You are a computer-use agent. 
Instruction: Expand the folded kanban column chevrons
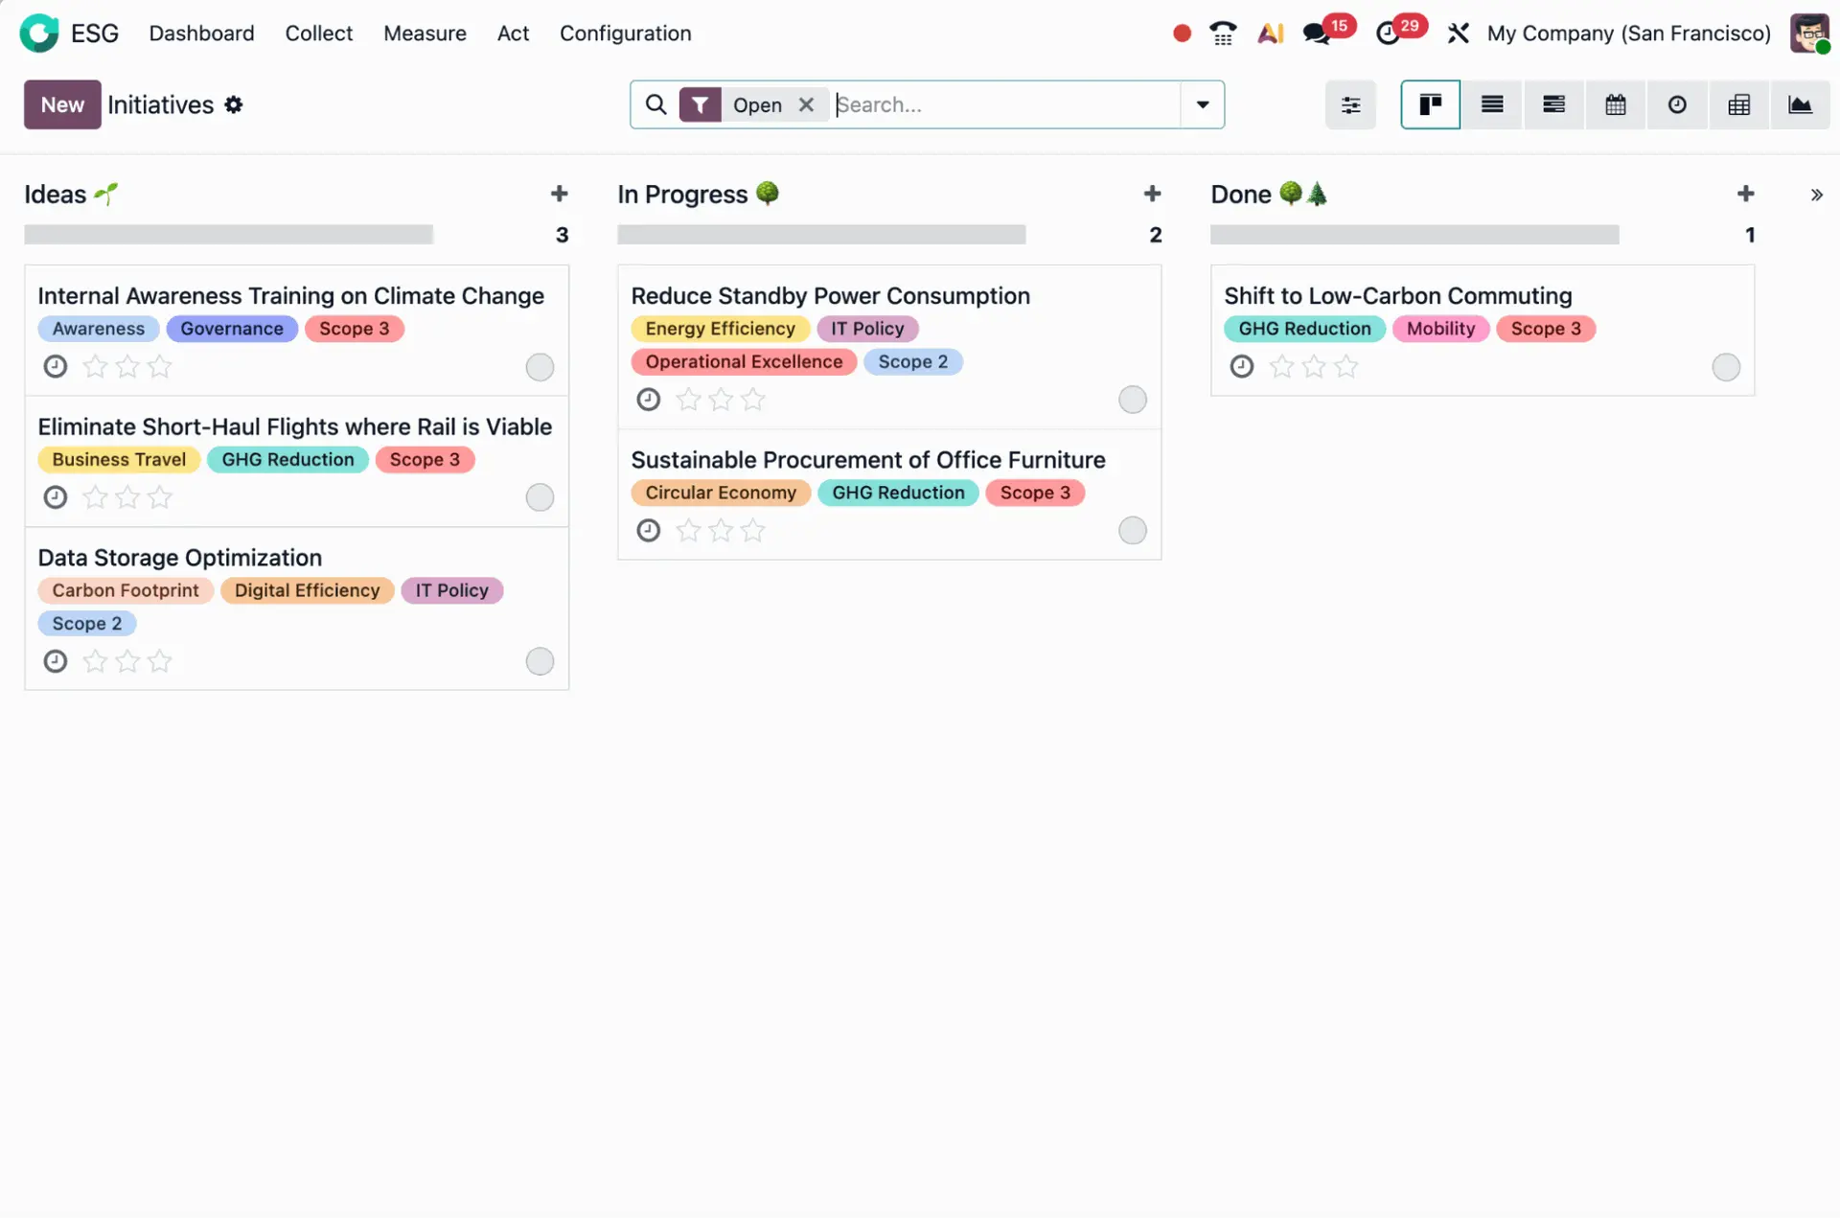click(x=1816, y=195)
